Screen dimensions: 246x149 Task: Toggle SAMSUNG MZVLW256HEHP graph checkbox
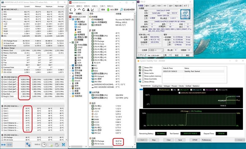click(x=180, y=93)
